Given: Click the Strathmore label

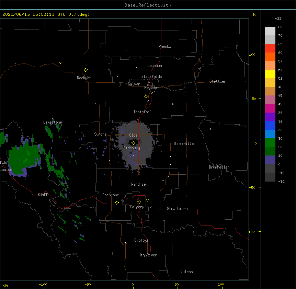Looking at the screenshot, I should tap(177, 209).
